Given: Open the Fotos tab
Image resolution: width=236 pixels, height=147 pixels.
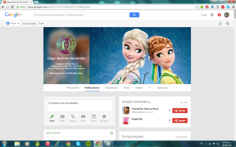Looking at the screenshot, I should point(126,88).
